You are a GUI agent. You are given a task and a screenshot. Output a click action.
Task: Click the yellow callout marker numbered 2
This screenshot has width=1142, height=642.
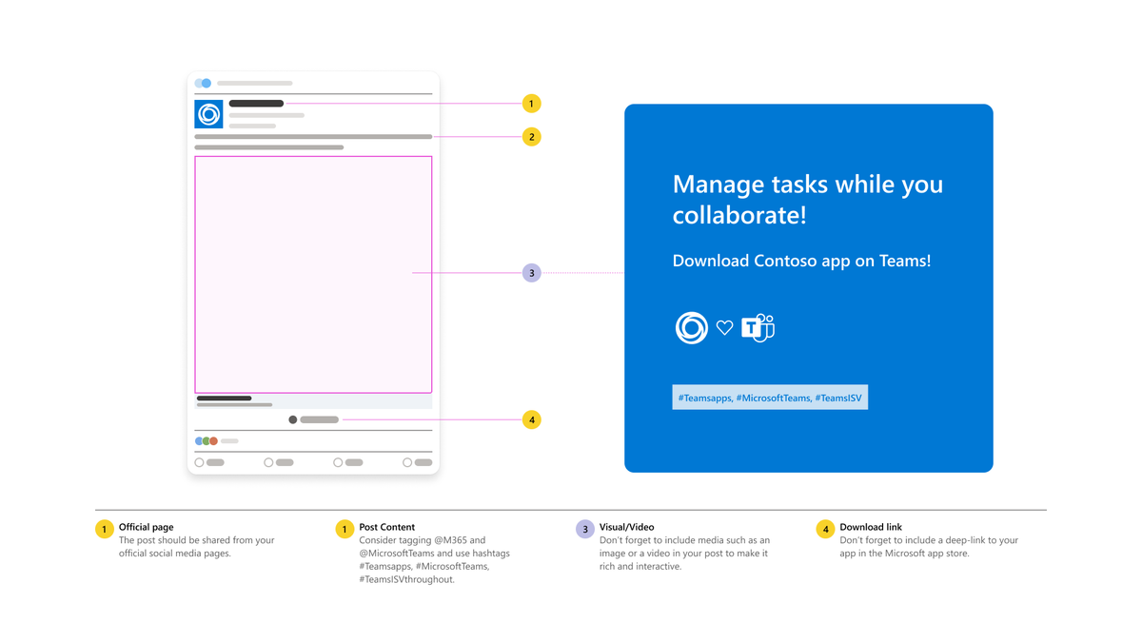tap(531, 137)
